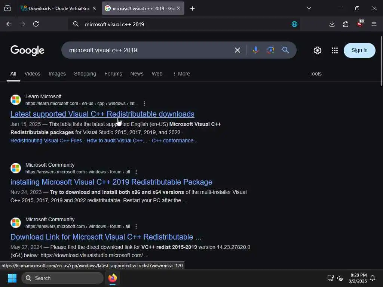Viewport: 383px width, 287px height.
Task: Clear the Google search box with the X
Action: pyautogui.click(x=238, y=50)
